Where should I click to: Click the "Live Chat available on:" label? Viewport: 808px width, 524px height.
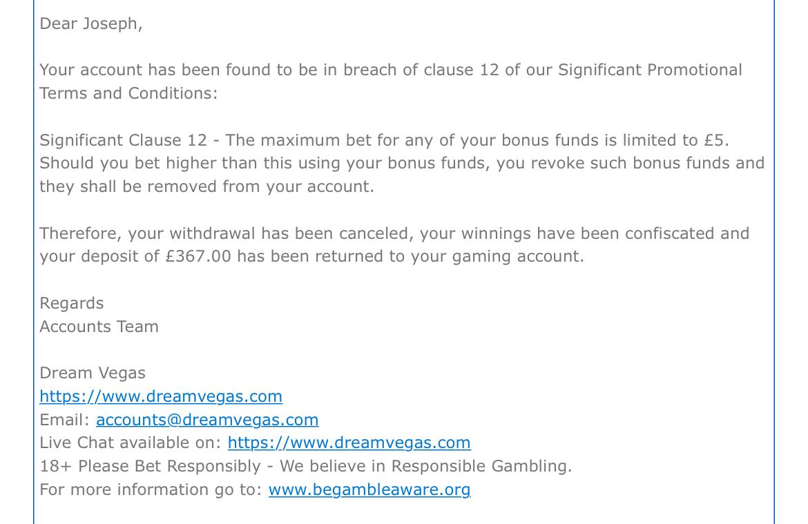pyautogui.click(x=131, y=443)
